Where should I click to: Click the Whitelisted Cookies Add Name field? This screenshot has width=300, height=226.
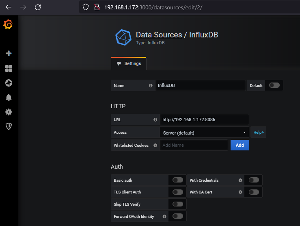point(194,145)
